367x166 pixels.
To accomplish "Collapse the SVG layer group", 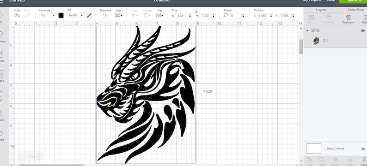I will pyautogui.click(x=307, y=30).
